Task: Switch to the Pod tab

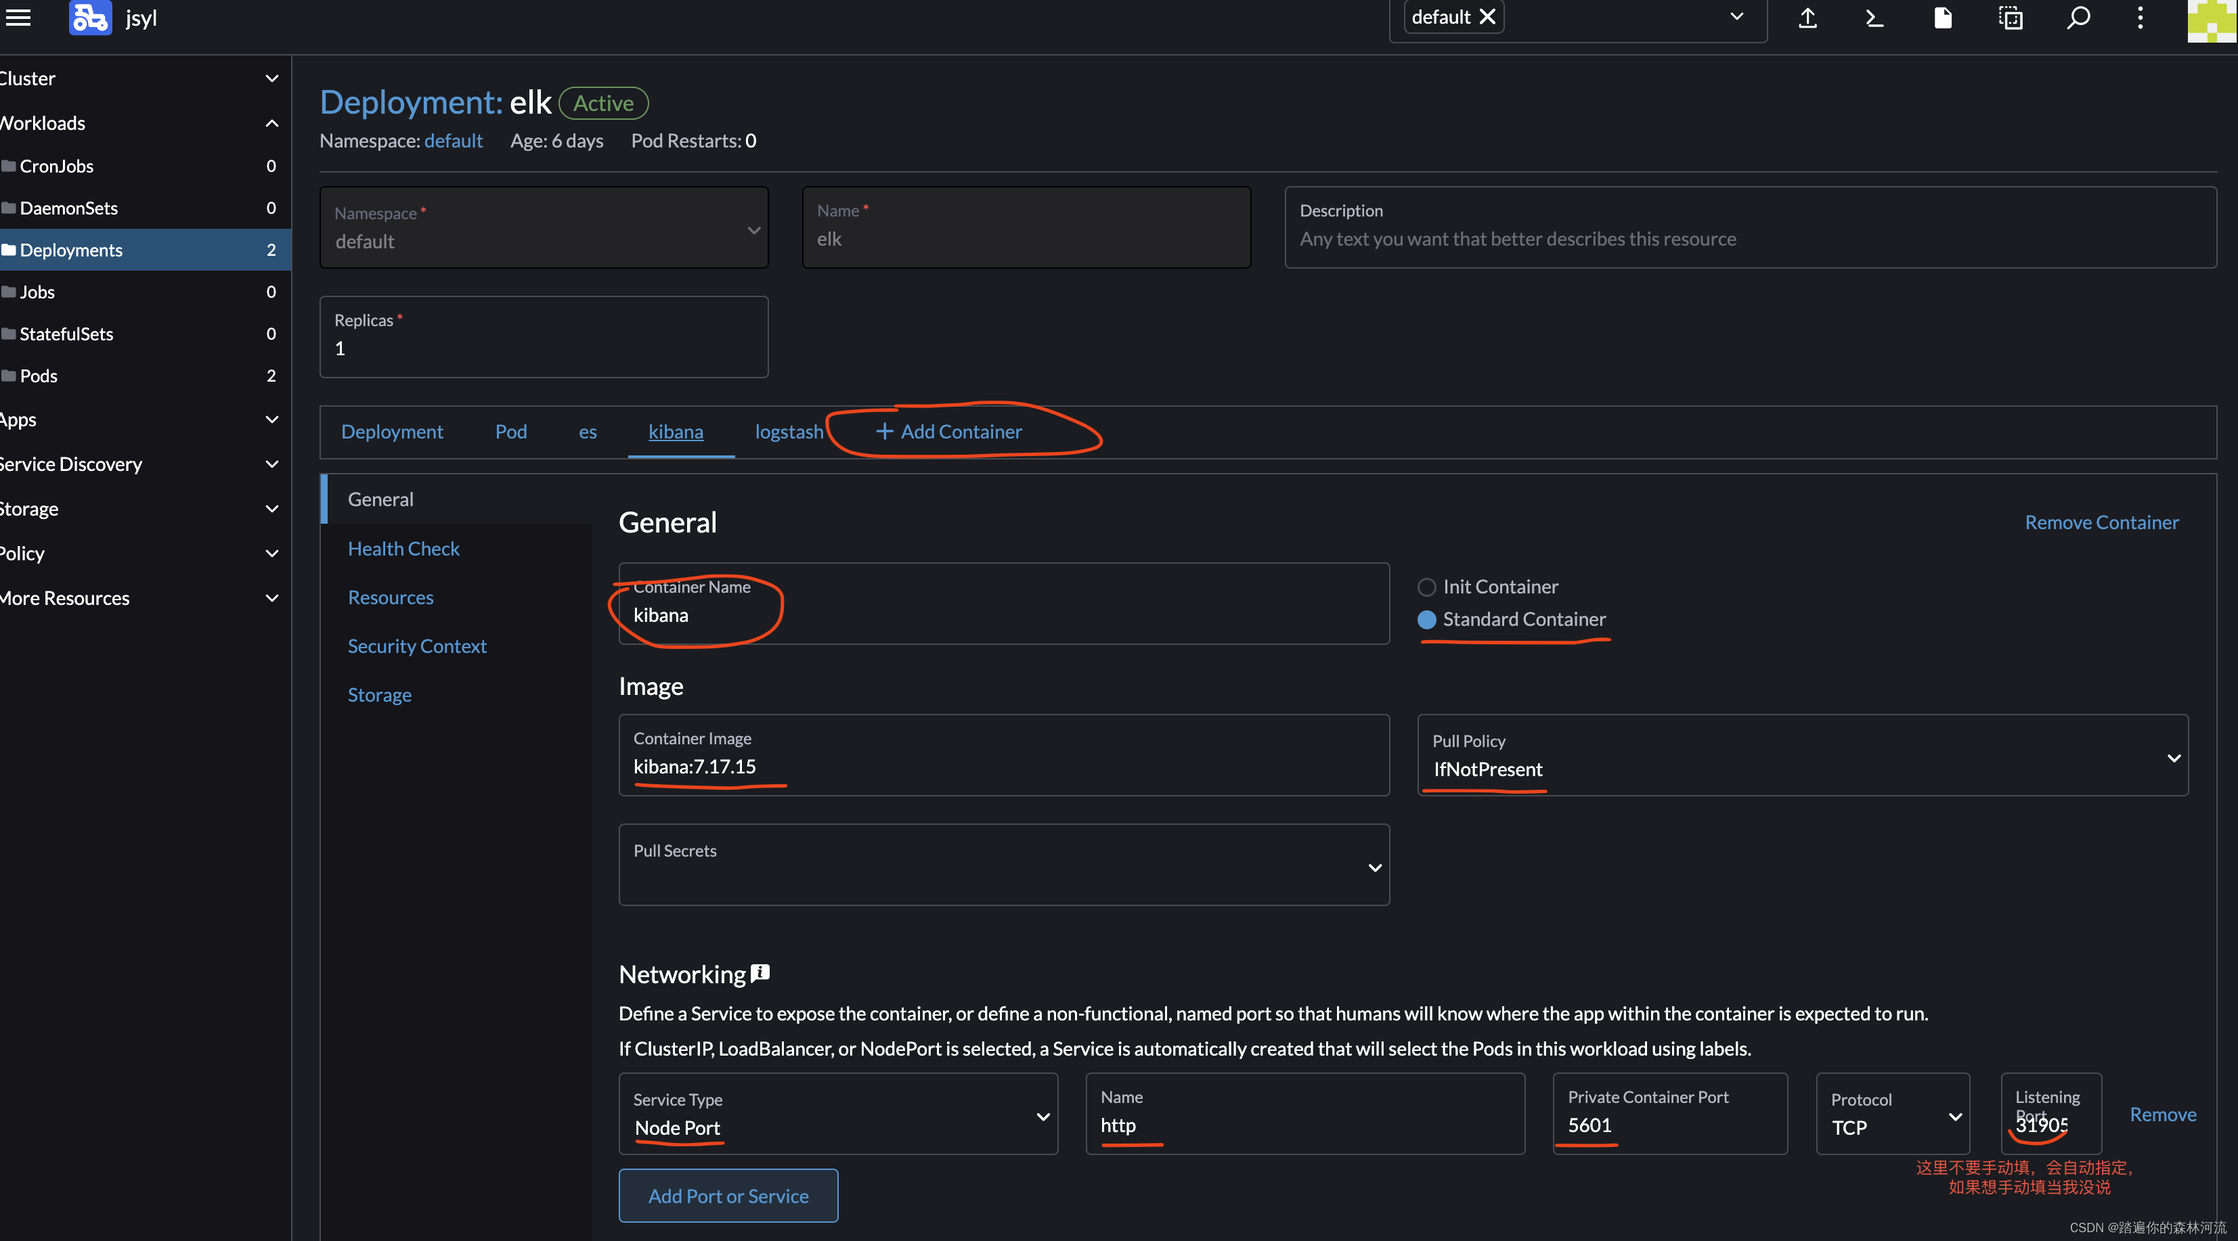Action: click(511, 432)
